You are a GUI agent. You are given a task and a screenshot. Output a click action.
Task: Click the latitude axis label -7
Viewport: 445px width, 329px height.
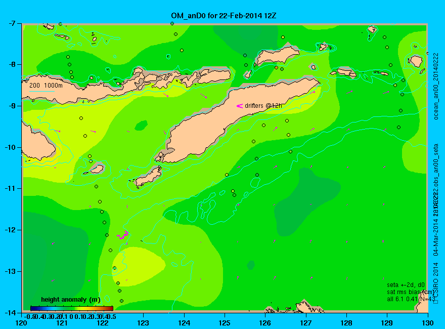point(12,23)
